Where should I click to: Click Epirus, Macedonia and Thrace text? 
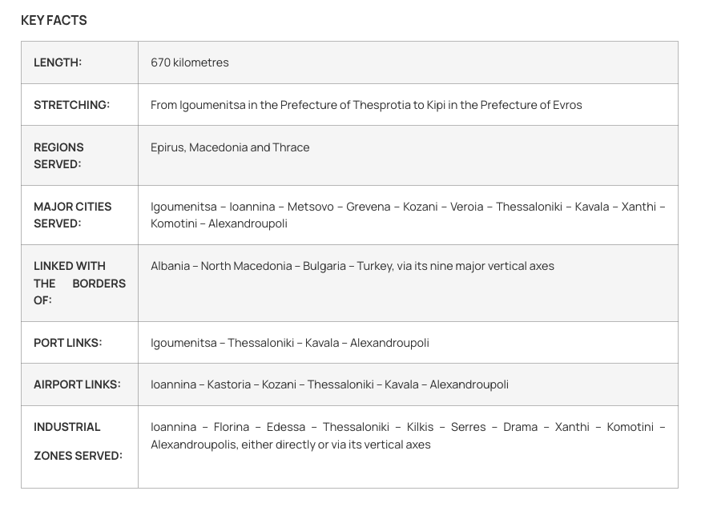click(x=230, y=147)
